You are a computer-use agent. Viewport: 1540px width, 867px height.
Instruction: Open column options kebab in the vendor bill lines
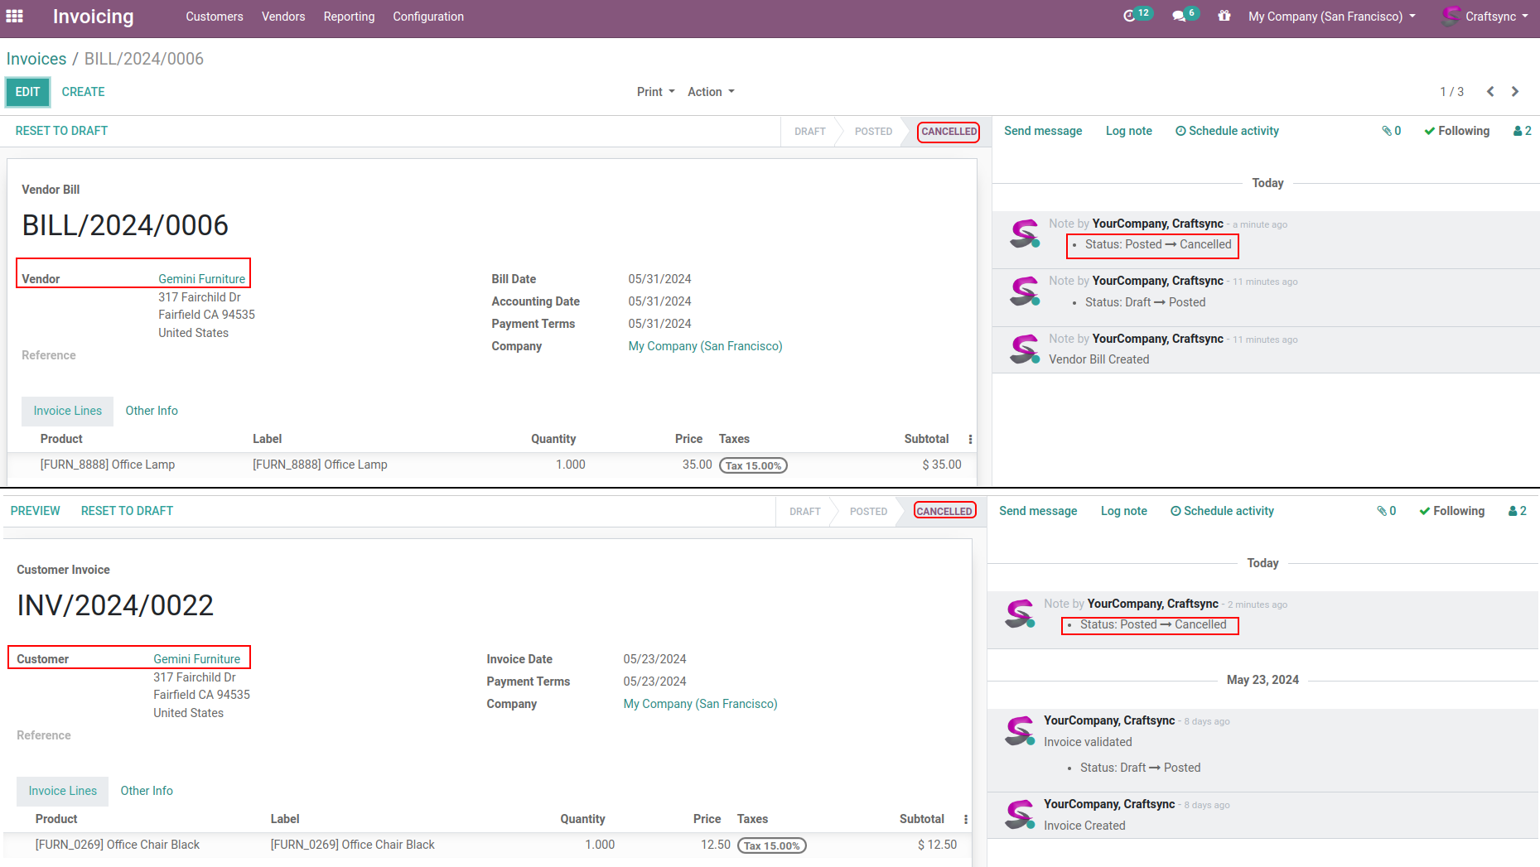click(970, 439)
